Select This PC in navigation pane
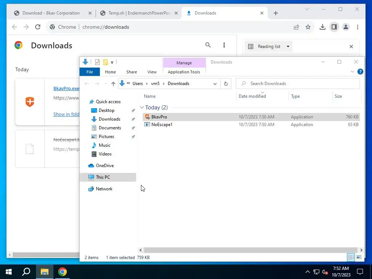The height and width of the screenshot is (279, 372). [108, 177]
